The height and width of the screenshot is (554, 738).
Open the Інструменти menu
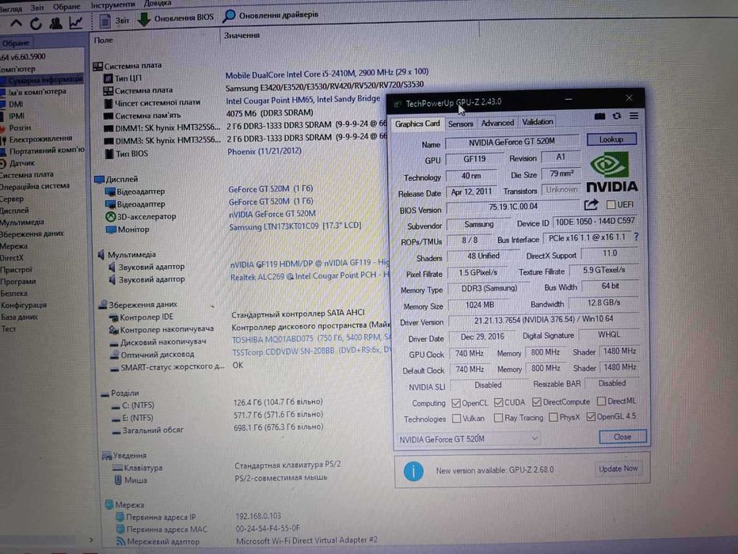click(112, 5)
